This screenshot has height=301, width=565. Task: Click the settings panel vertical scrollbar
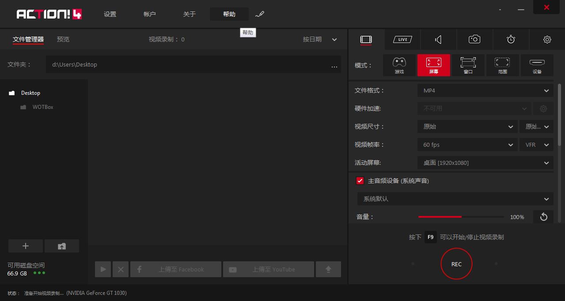pos(559,115)
